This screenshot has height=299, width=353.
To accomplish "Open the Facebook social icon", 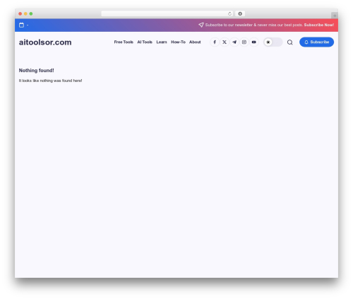I will 215,42.
